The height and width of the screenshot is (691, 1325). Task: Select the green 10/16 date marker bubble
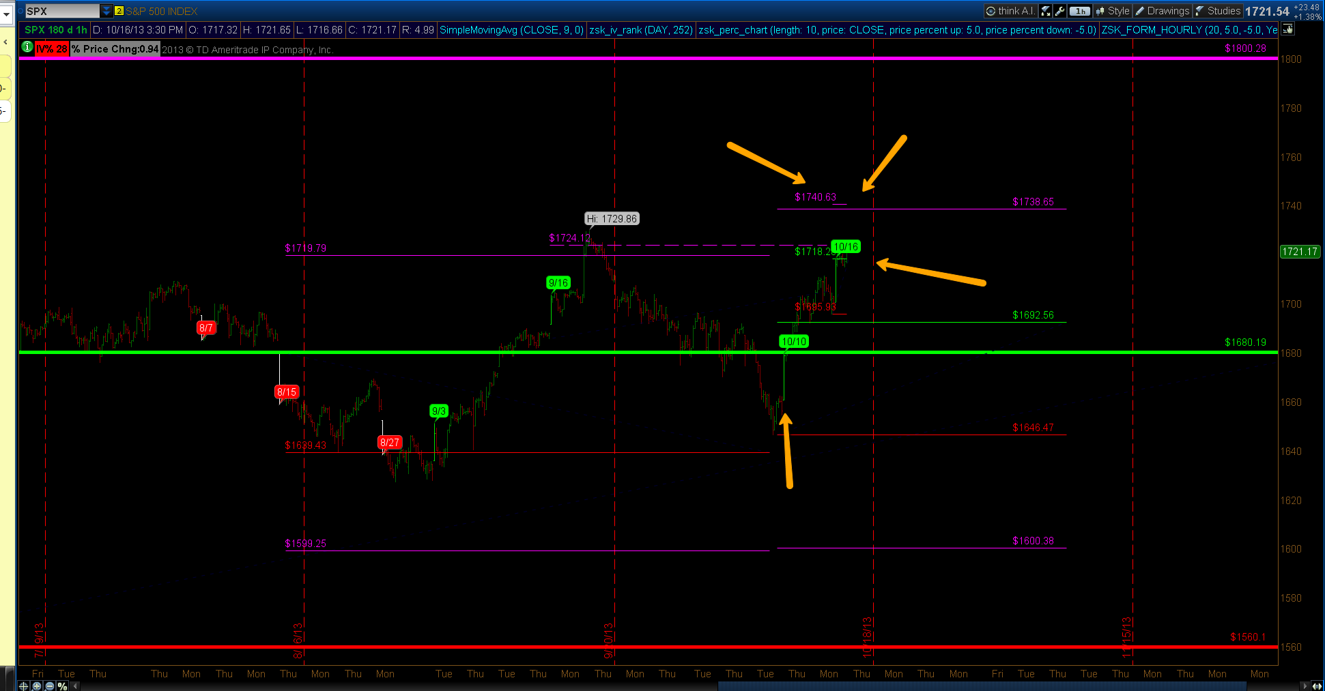click(x=845, y=247)
